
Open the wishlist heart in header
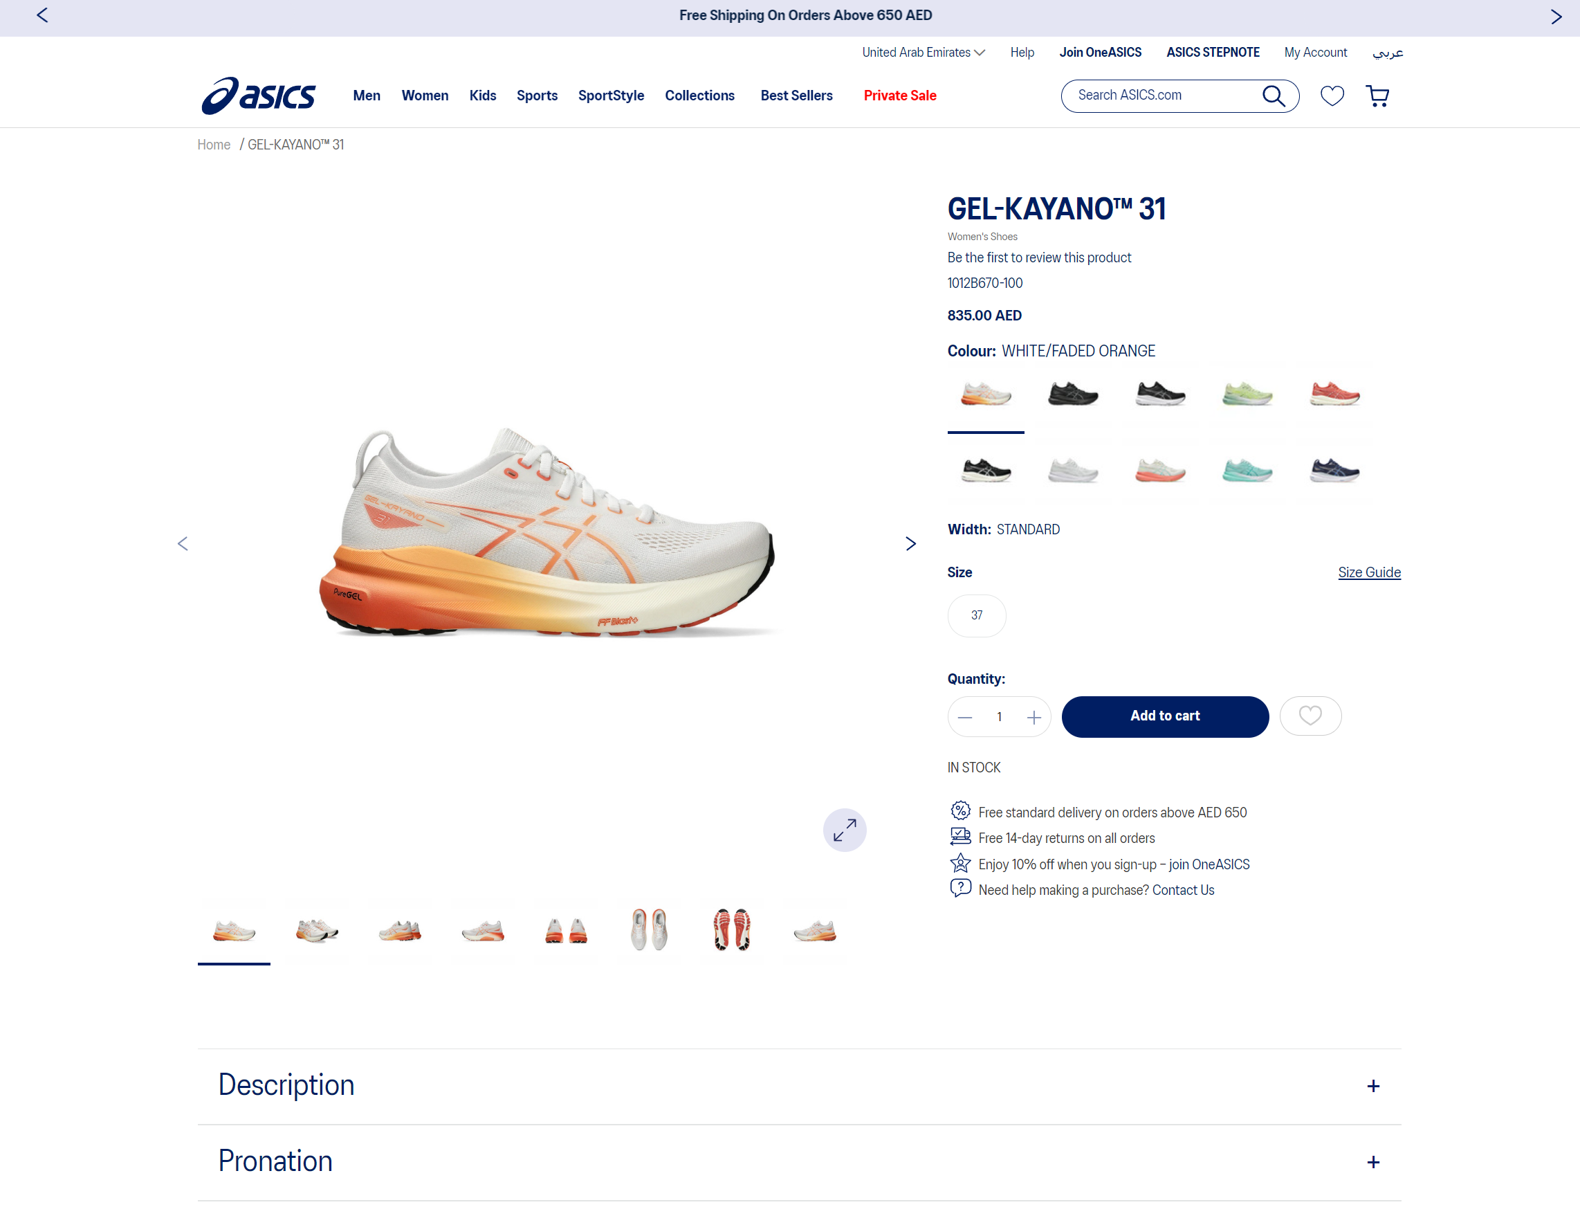pos(1332,96)
